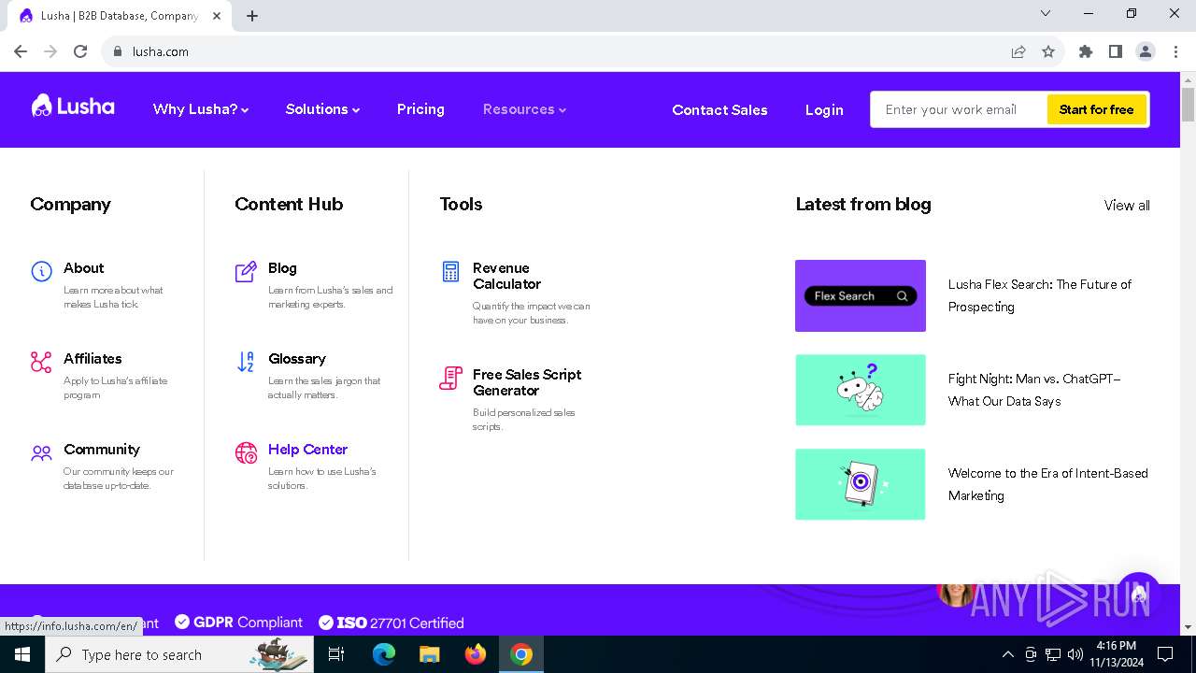This screenshot has height=673, width=1196.
Task: Open the About link
Action: coord(84,268)
